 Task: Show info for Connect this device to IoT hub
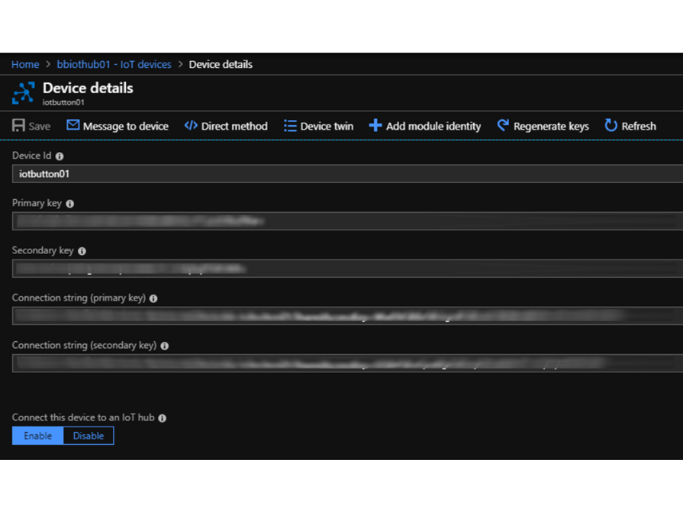pyautogui.click(x=162, y=418)
